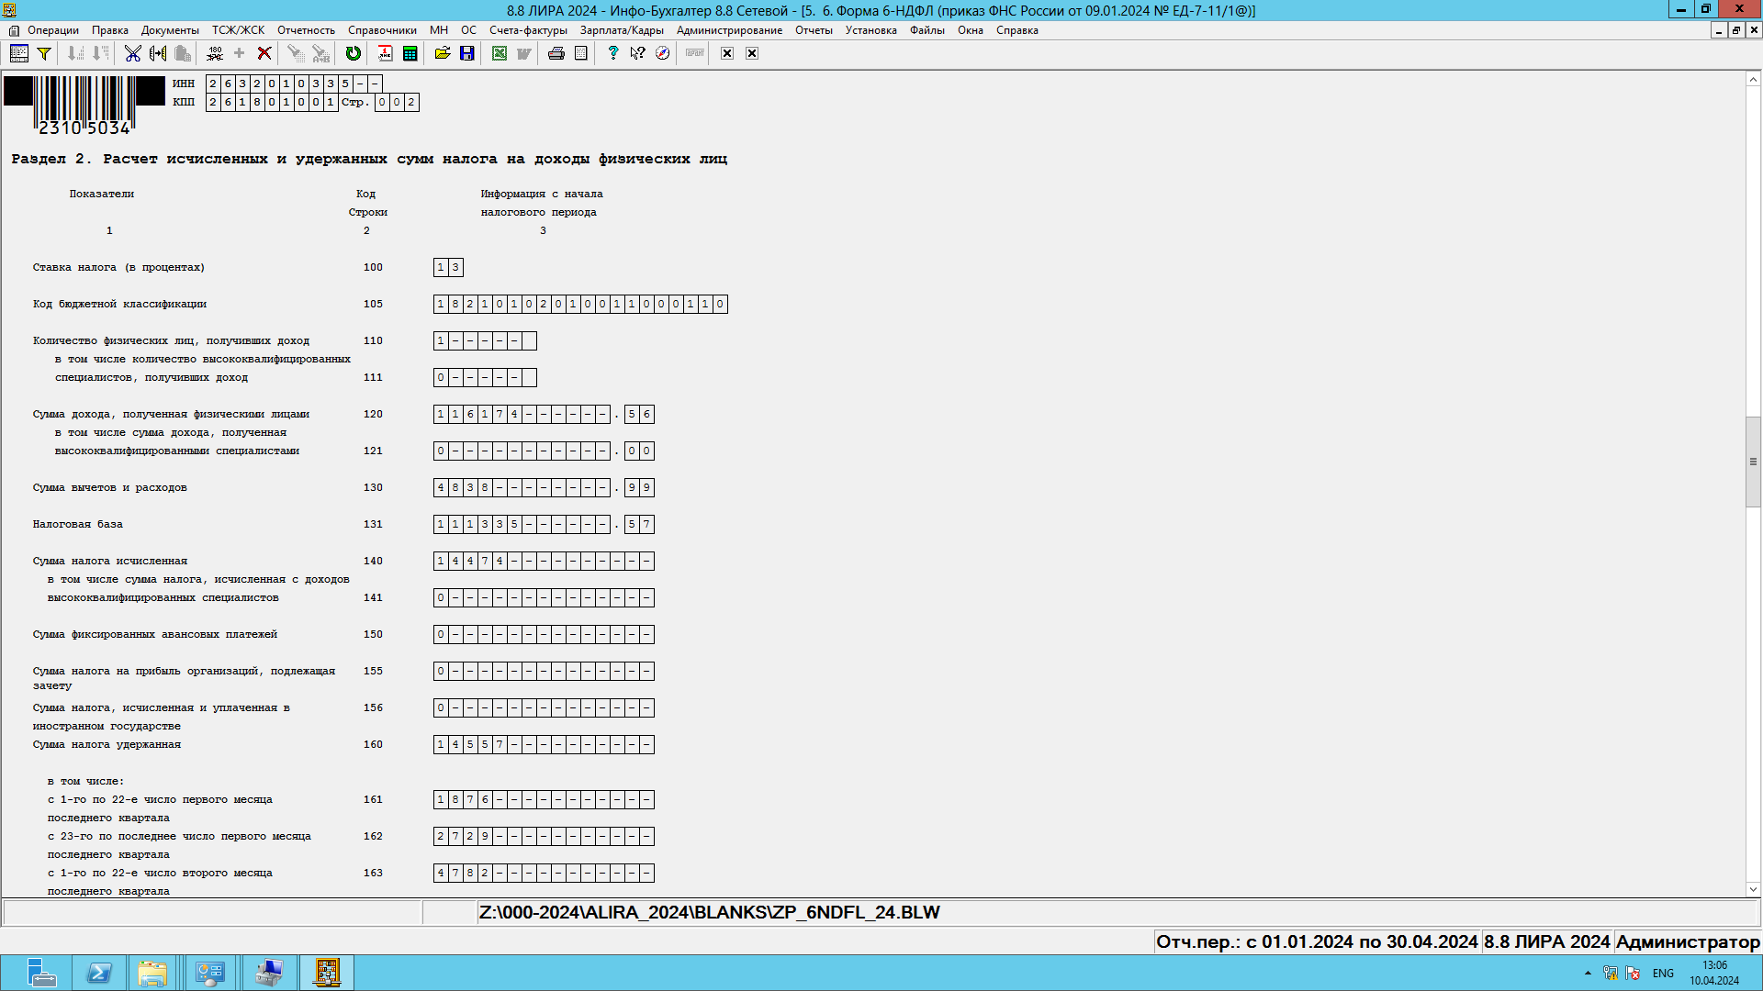
Task: Export to Excel using green icon
Action: click(x=500, y=53)
